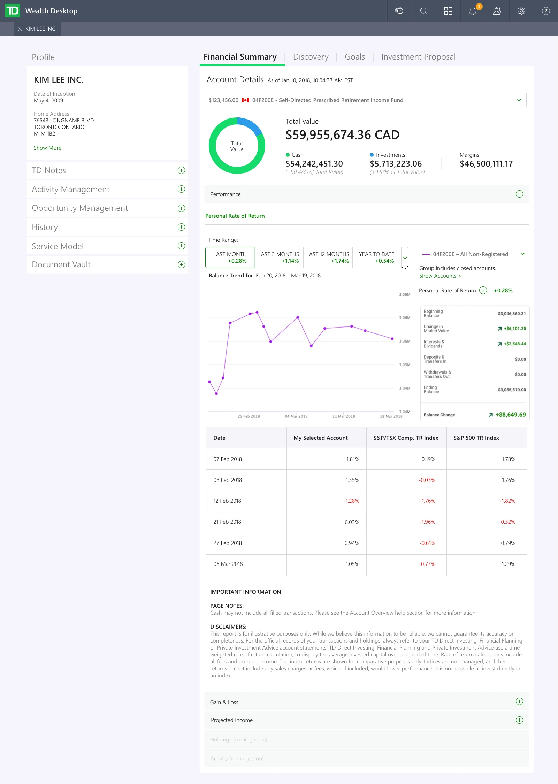Open the apps grid icon
The width and height of the screenshot is (558, 784).
[448, 11]
